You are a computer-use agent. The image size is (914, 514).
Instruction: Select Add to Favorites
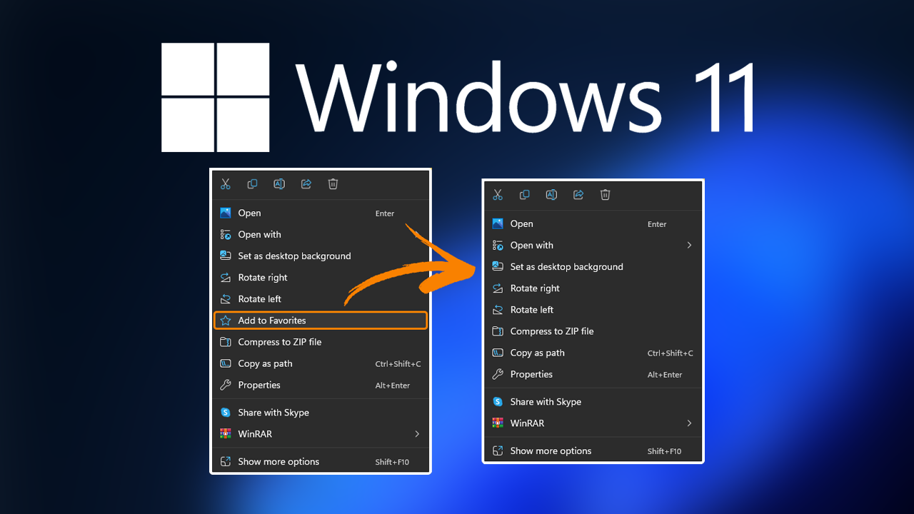coord(320,321)
